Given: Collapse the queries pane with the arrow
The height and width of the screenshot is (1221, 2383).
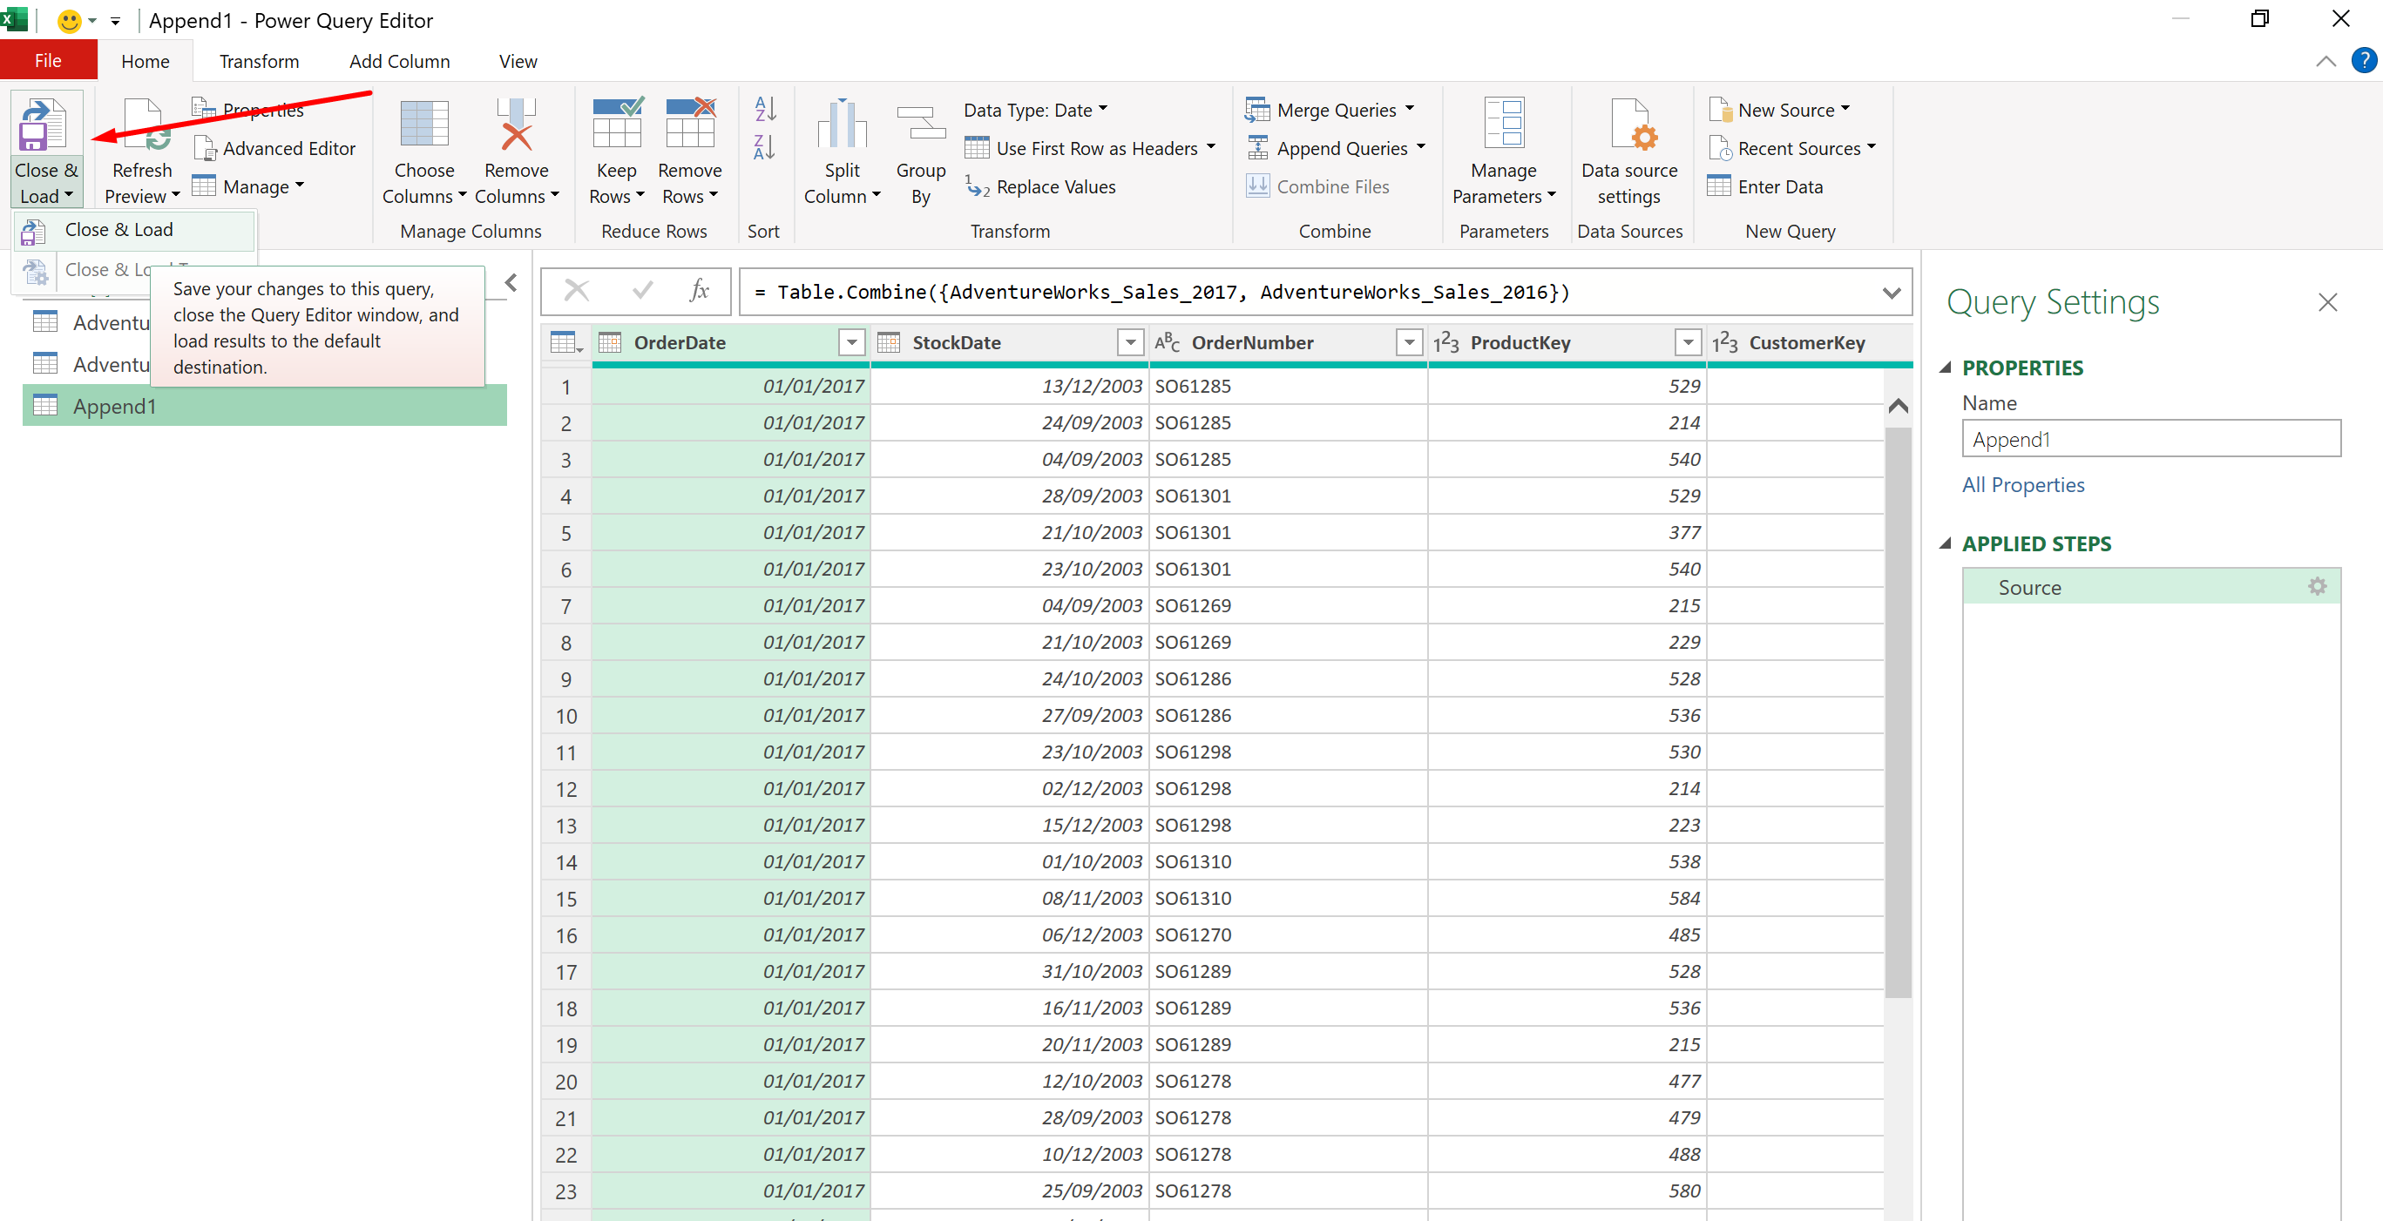Looking at the screenshot, I should click(x=511, y=283).
